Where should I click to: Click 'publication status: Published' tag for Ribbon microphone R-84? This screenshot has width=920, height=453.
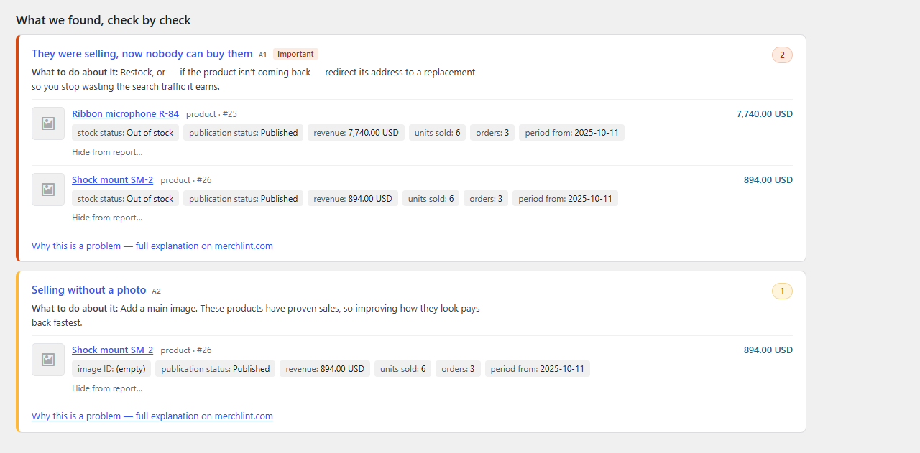tap(243, 133)
